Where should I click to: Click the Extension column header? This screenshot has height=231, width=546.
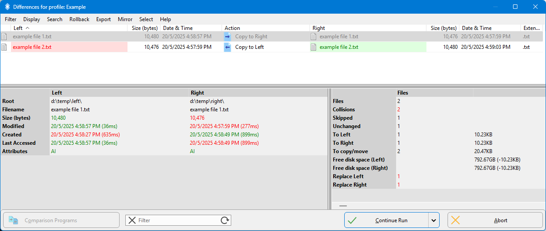point(531,28)
